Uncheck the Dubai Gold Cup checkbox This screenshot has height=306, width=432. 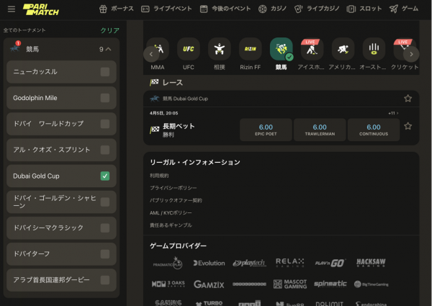coord(105,176)
